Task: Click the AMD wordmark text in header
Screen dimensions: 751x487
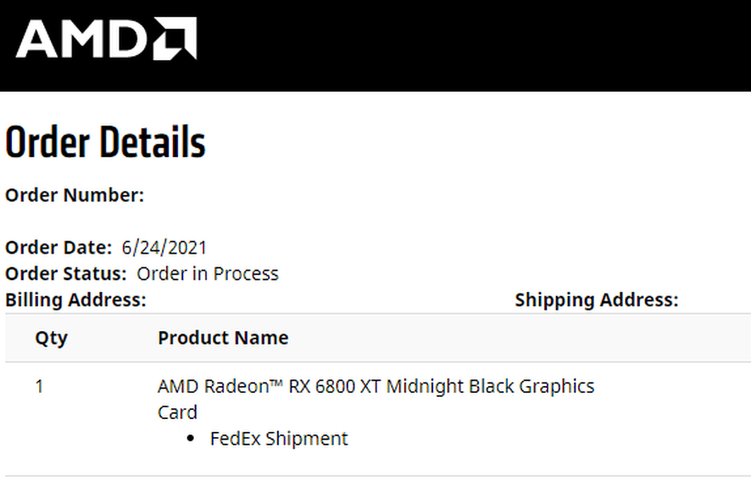Action: click(83, 39)
